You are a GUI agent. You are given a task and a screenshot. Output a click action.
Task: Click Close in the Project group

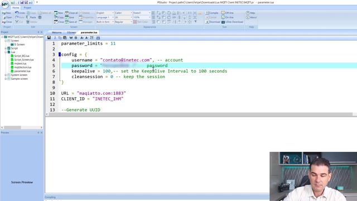(x=7, y=22)
